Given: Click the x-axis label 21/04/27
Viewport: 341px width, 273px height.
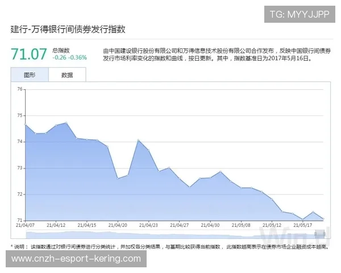Looking at the screenshot, I should pyautogui.click(x=180, y=225).
